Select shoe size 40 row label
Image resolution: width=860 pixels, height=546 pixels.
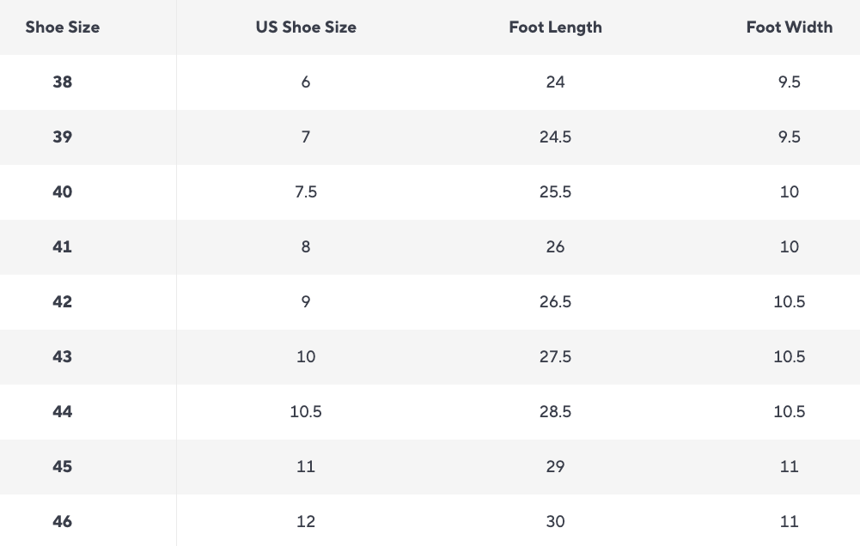pos(63,192)
